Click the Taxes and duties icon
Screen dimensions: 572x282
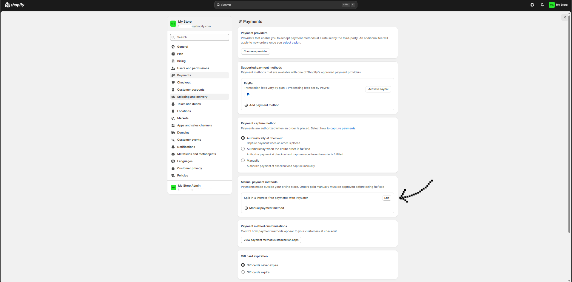pyautogui.click(x=173, y=104)
